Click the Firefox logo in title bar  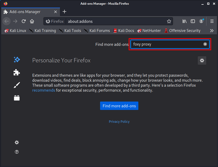(6, 4)
